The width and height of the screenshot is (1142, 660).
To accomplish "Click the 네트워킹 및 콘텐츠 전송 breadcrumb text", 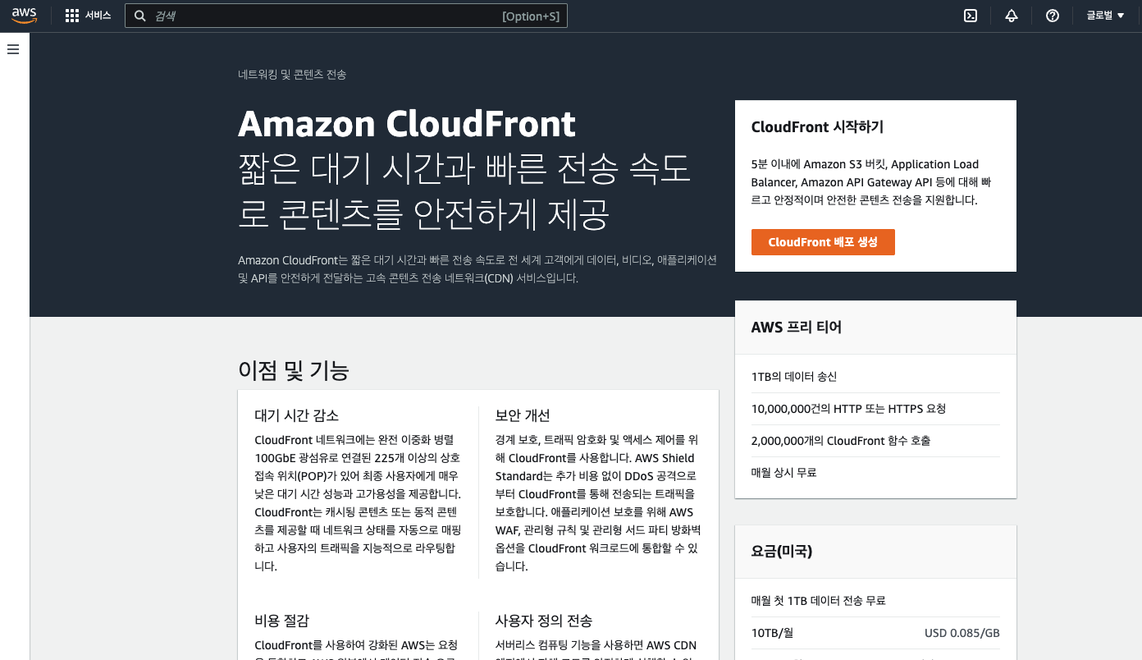I will click(292, 75).
